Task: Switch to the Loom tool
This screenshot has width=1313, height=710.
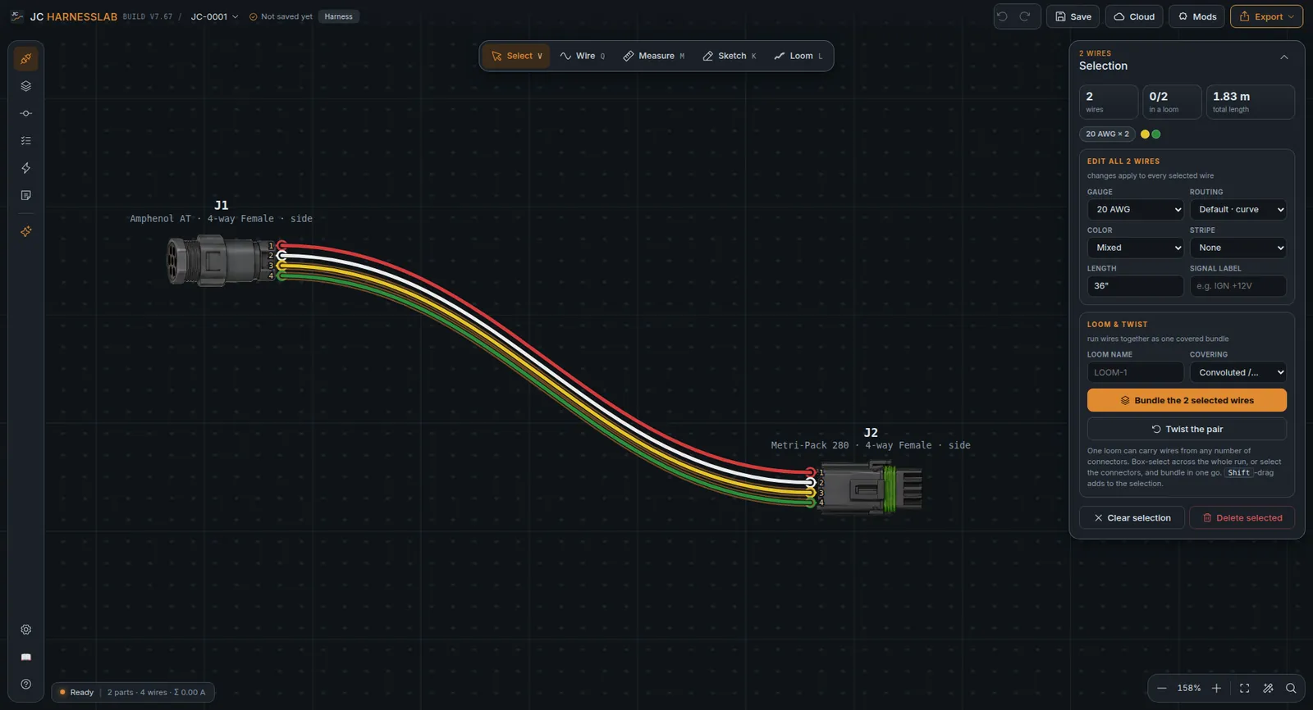Action: [x=798, y=56]
